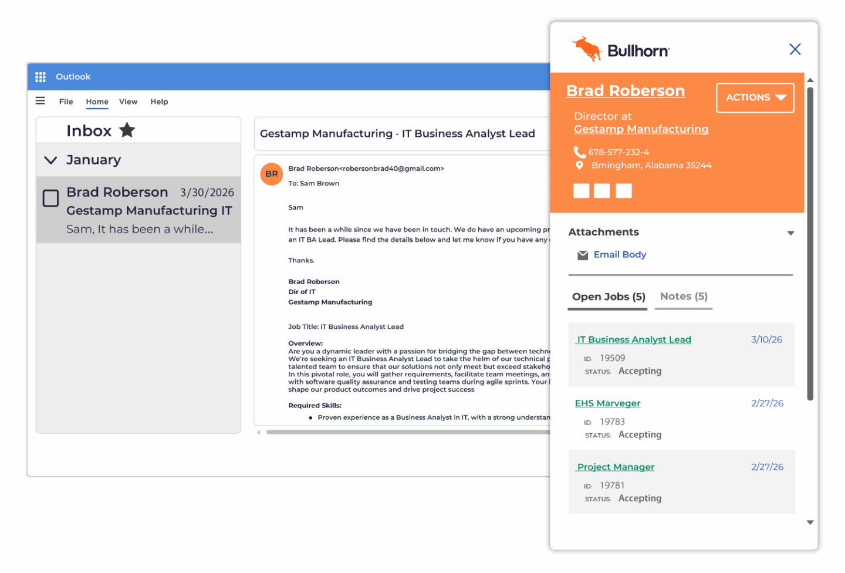Image resolution: width=845 pixels, height=573 pixels.
Task: Open the IT Business Analyst Lead job
Action: (634, 340)
